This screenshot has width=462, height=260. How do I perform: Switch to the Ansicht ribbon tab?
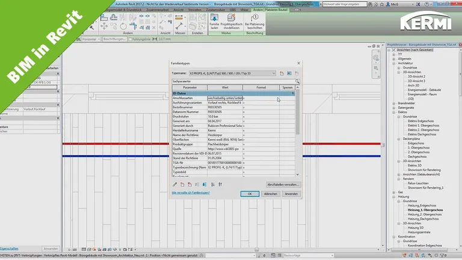179,10
